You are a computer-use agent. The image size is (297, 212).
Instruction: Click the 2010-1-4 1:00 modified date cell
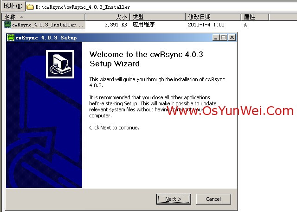[x=206, y=25]
